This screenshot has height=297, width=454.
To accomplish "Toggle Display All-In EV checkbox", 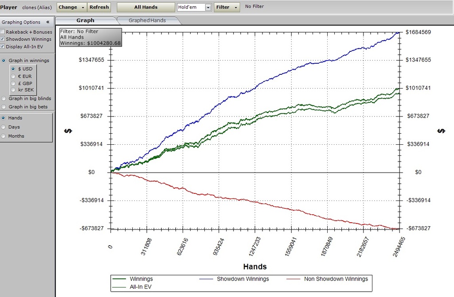I will (x=3, y=46).
